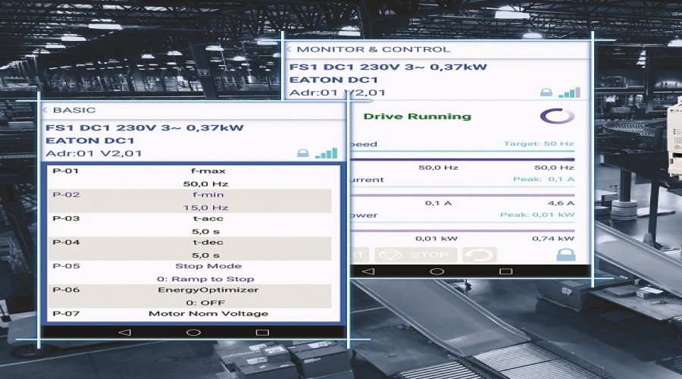Viewport: 682px width, 379px height.
Task: Tap the lock icon in BASIC header
Action: pyautogui.click(x=303, y=154)
